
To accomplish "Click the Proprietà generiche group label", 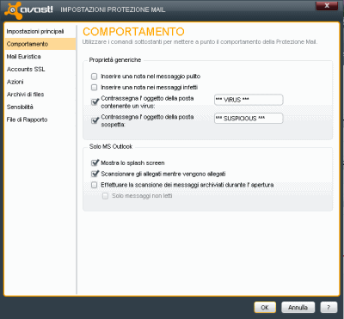I will click(115, 60).
